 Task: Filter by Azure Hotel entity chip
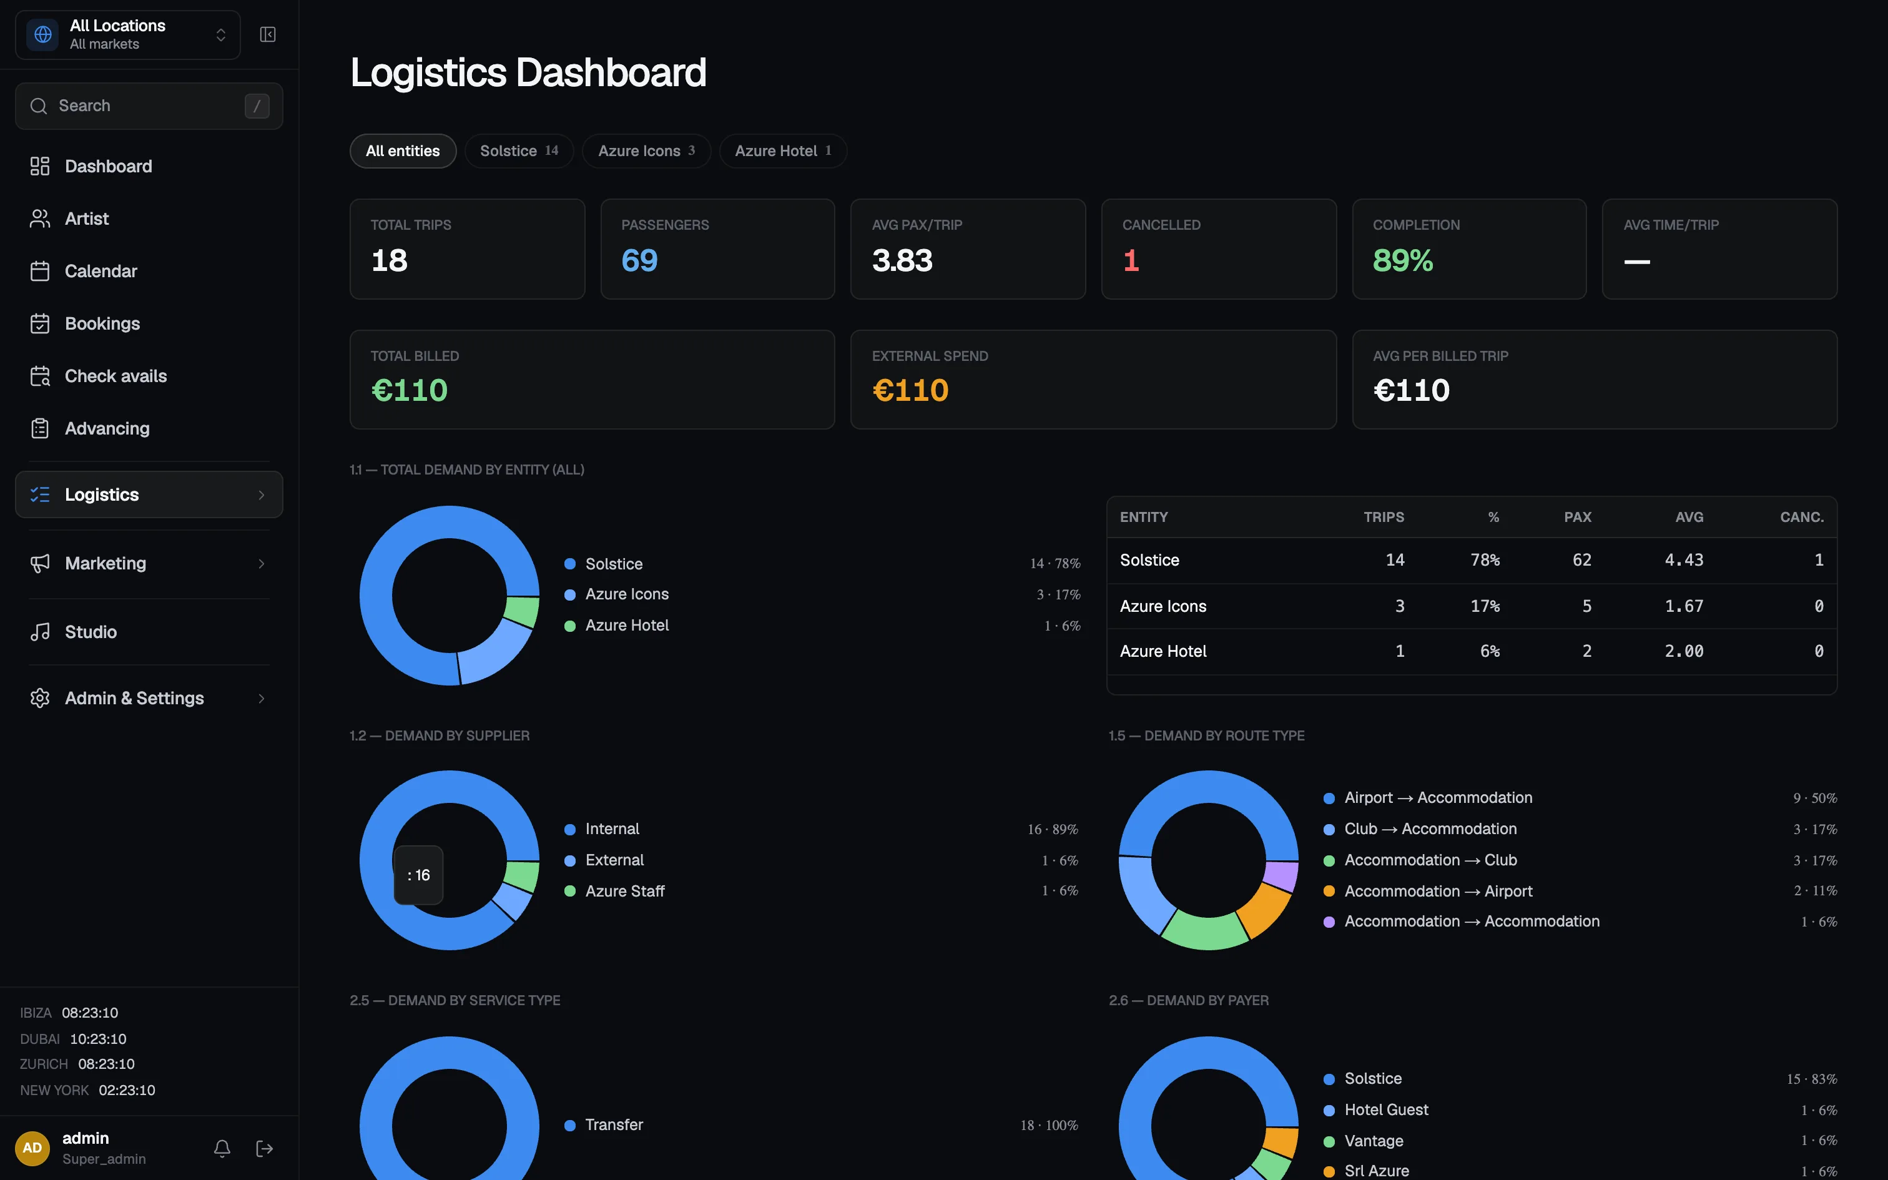[x=782, y=150]
